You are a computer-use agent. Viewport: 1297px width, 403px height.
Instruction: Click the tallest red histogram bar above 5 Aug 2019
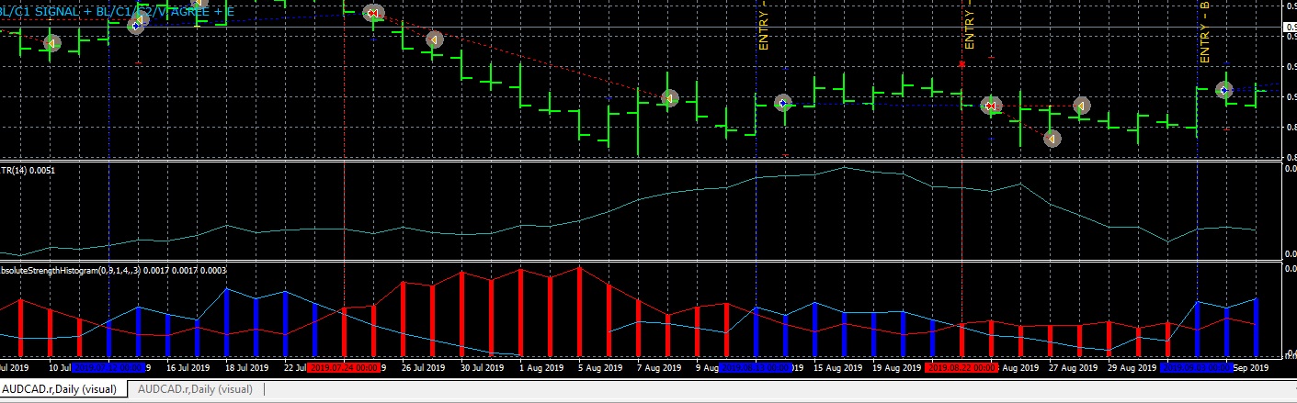click(x=580, y=312)
